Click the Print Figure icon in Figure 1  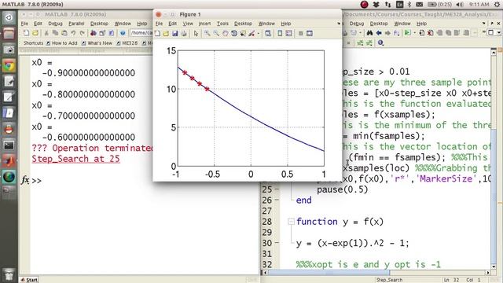pos(184,33)
